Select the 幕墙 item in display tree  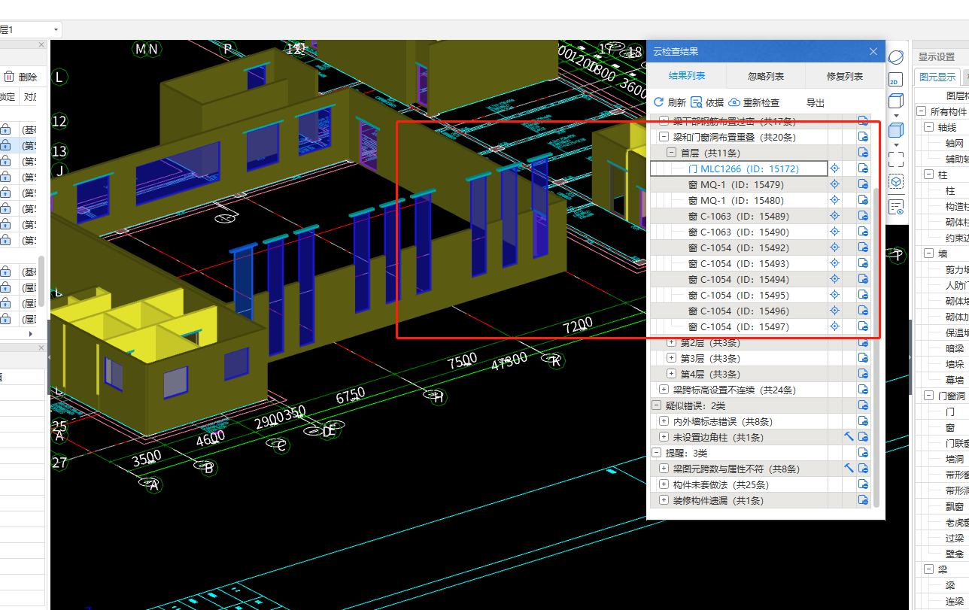pyautogui.click(x=955, y=380)
